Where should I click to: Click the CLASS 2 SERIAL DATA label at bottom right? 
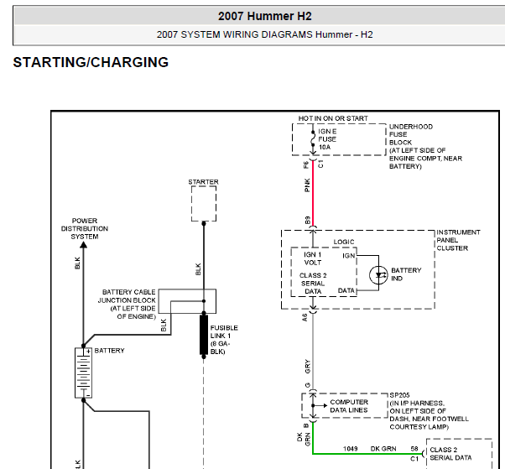[x=450, y=454]
